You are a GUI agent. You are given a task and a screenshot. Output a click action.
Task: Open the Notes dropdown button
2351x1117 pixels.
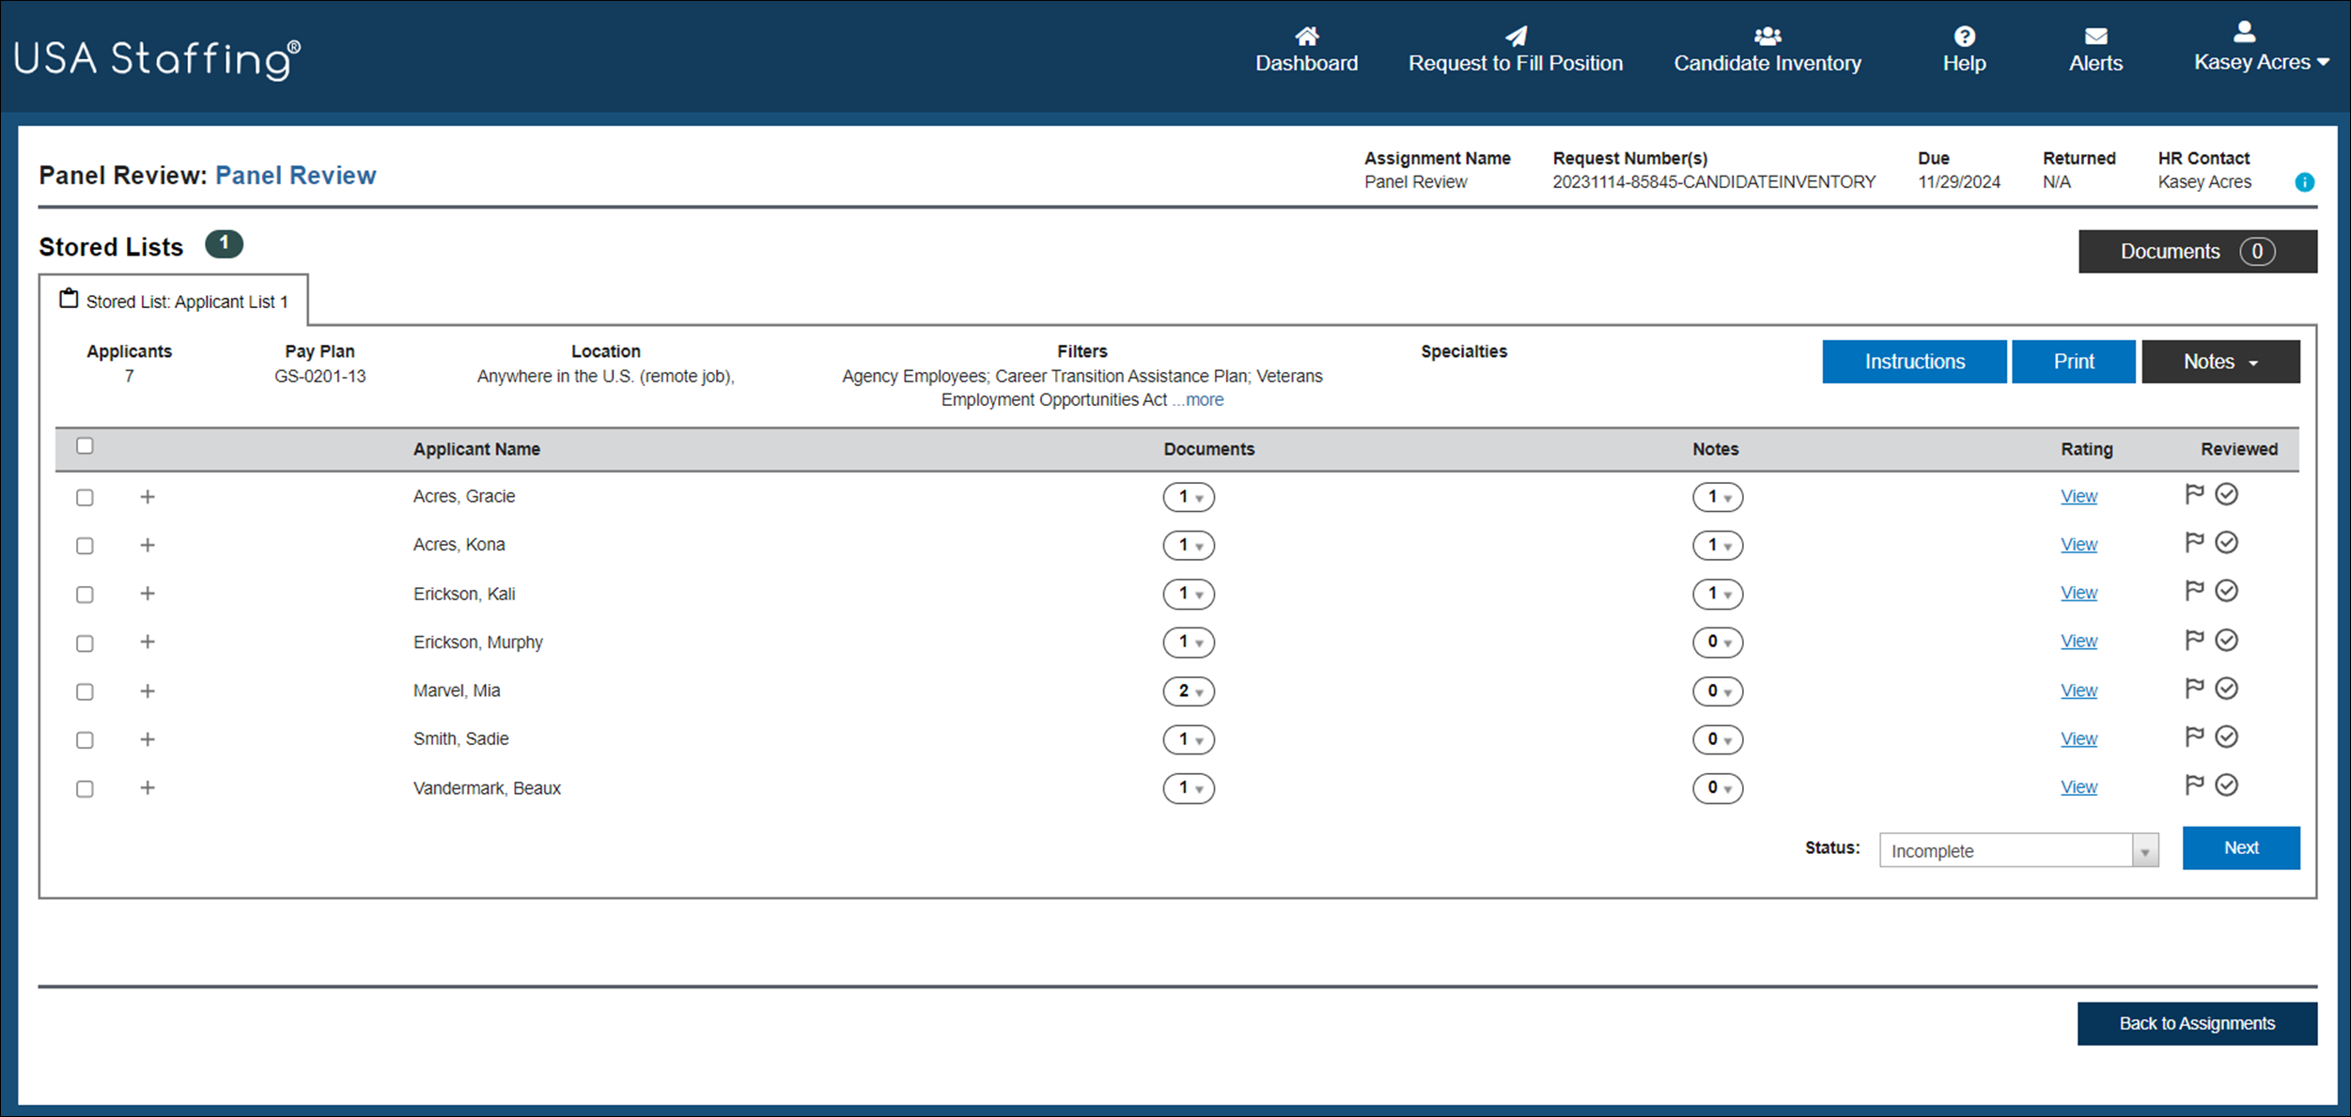click(x=2219, y=361)
